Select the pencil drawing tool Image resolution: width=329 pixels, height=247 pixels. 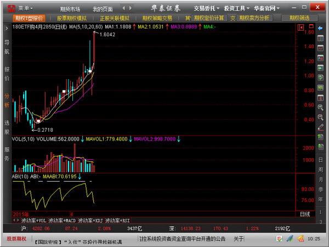click(x=320, y=127)
